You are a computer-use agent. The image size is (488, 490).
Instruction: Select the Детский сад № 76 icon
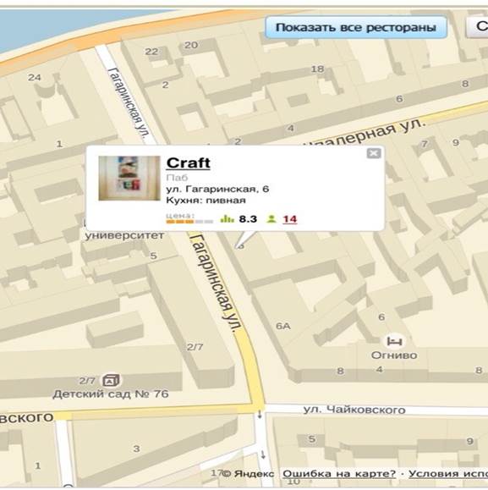coord(111,380)
